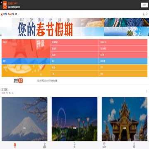
Task: Select the light blue tile in right column
Action: (x=123, y=61)
